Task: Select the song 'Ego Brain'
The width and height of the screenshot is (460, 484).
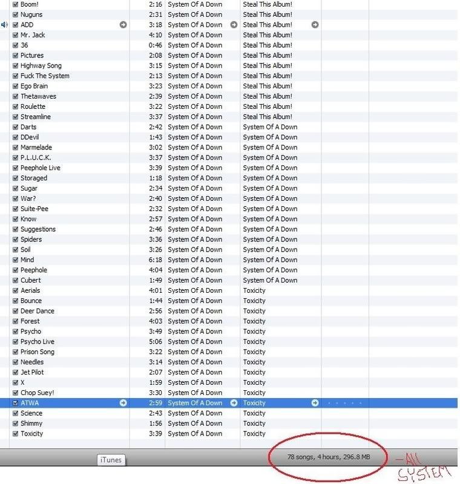Action: tap(34, 86)
